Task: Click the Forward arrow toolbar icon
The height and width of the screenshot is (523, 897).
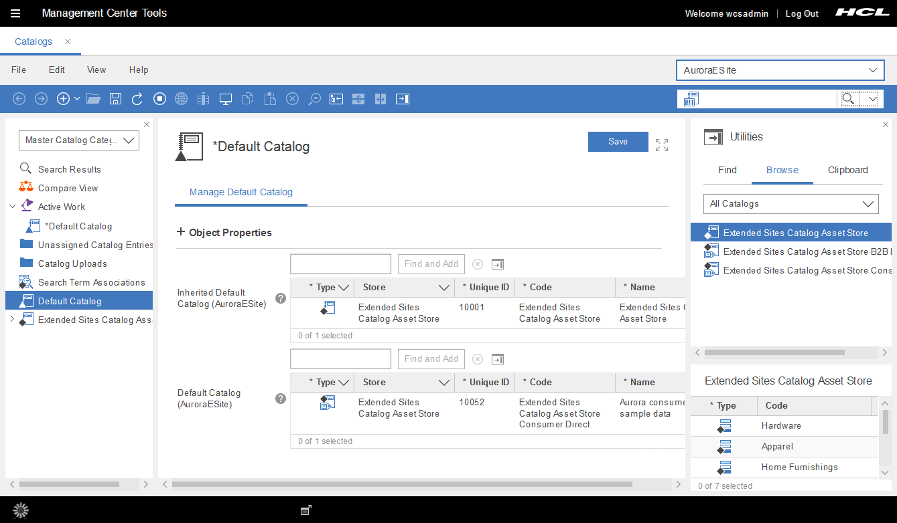Action: pos(42,99)
